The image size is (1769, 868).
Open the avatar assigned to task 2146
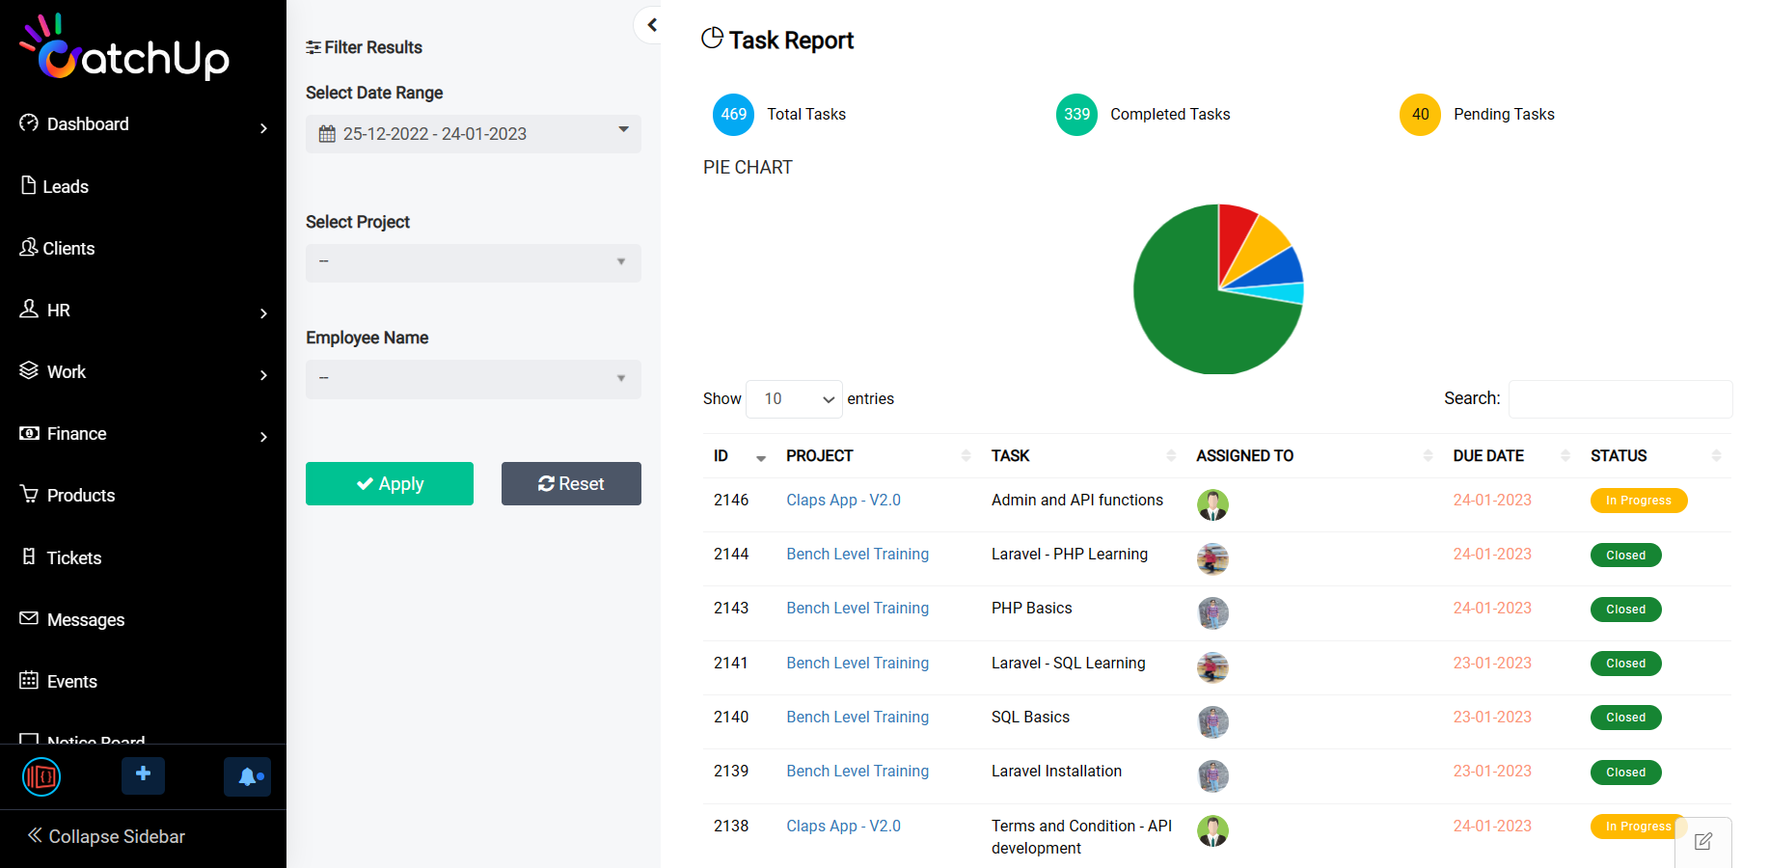1212,504
